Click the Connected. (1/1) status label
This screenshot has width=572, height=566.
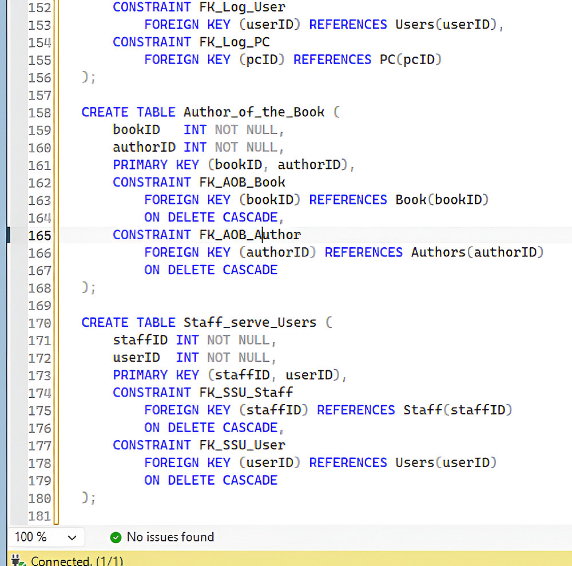77,560
